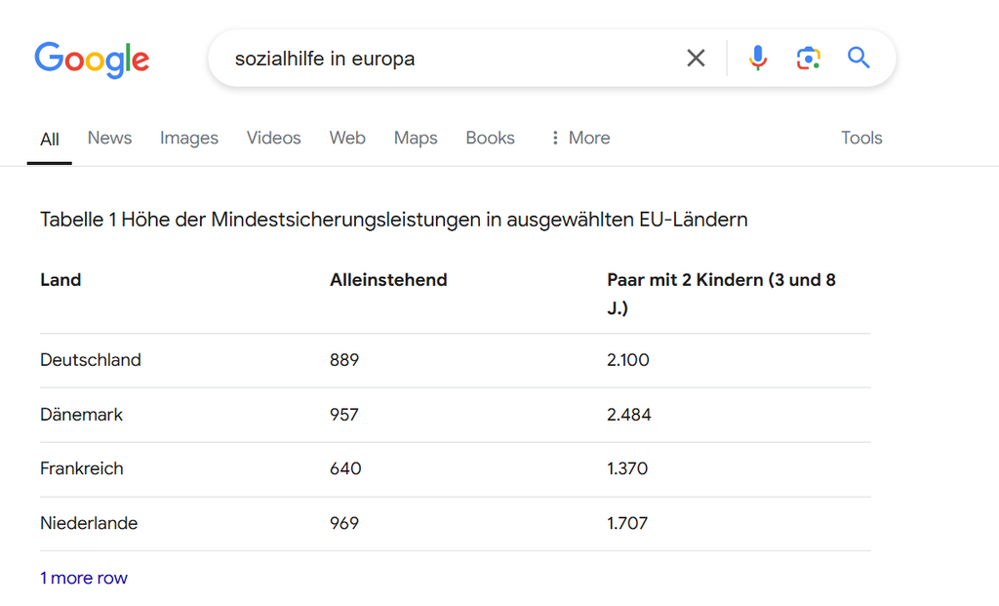
Task: Click the Niederlande table row
Action: (455, 523)
